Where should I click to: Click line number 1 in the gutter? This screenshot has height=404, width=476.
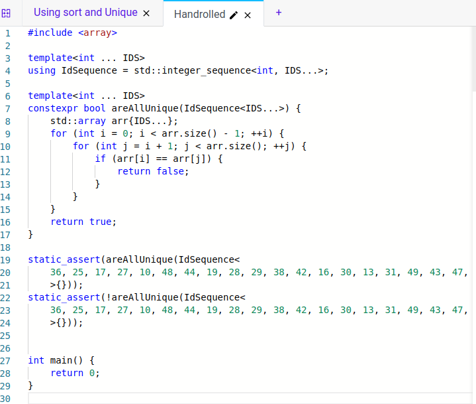tap(8, 33)
